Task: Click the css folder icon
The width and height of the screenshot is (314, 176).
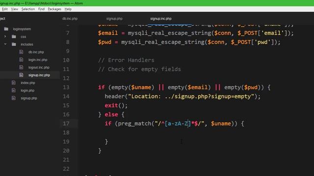Action: pyautogui.click(x=14, y=37)
